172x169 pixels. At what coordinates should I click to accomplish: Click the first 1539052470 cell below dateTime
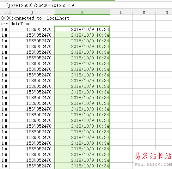point(32,29)
